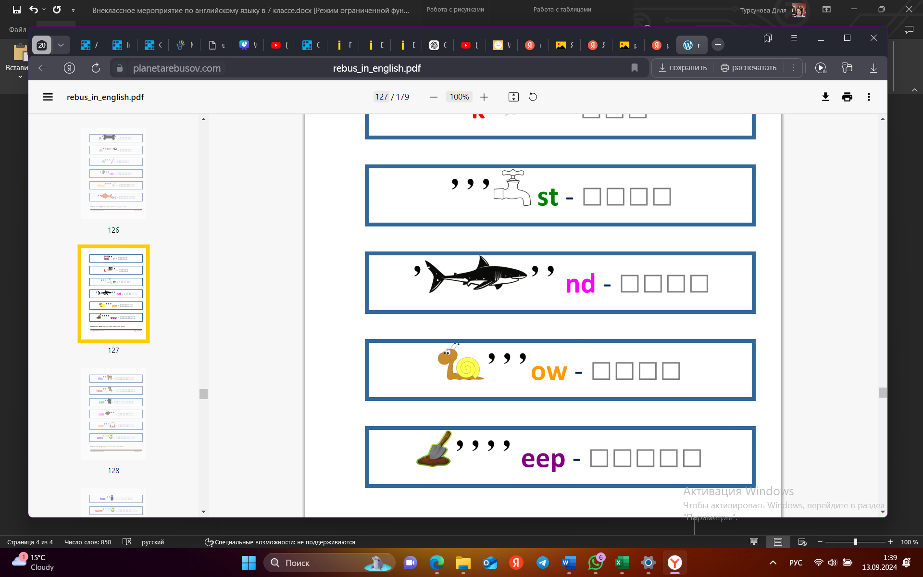The width and height of the screenshot is (923, 577).
Task: Click the fit-to-page icon in PDF toolbar
Action: [x=513, y=97]
